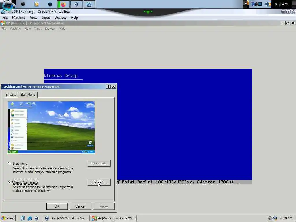Open View menu of inner XP window
Screen dimensions: 296x222
tap(27, 29)
